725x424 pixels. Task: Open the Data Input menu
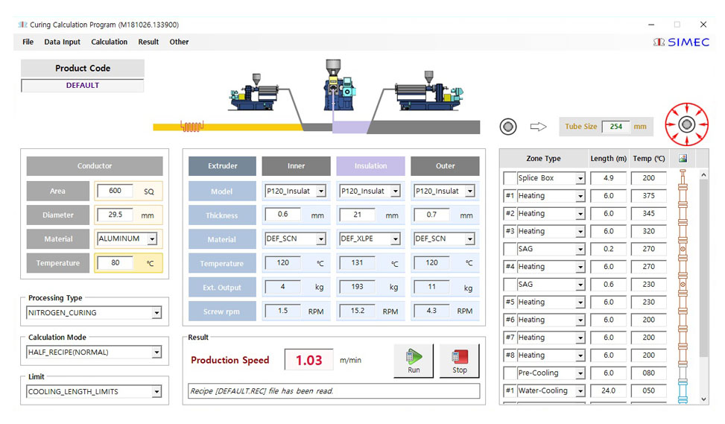(x=62, y=42)
